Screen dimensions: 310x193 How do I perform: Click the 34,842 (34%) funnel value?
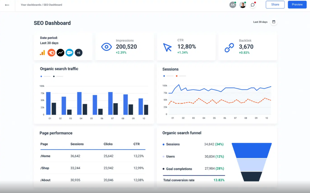[214, 144]
